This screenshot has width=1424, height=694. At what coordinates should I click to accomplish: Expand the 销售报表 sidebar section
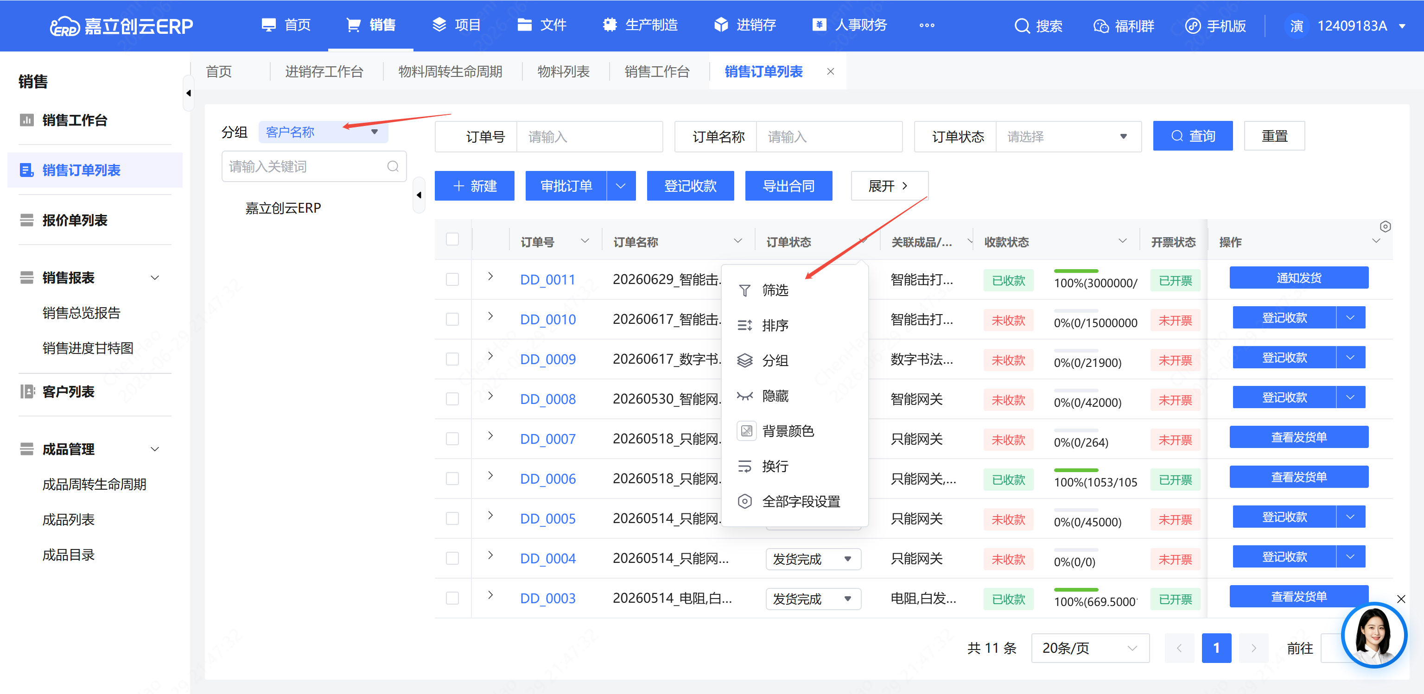pos(155,278)
